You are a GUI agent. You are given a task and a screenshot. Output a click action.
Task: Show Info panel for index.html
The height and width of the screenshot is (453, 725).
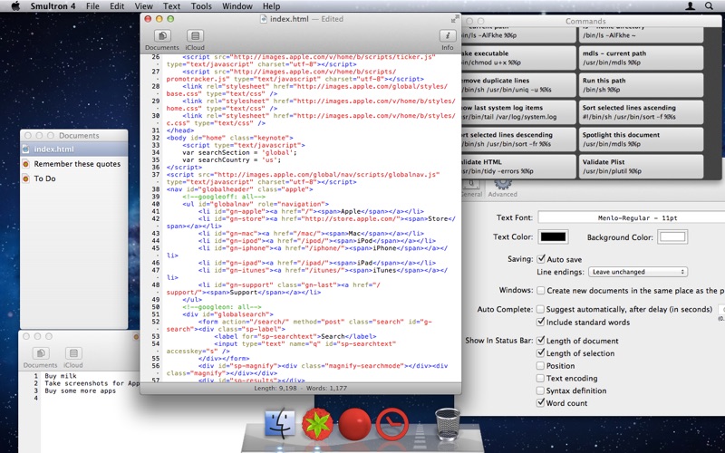pyautogui.click(x=447, y=36)
